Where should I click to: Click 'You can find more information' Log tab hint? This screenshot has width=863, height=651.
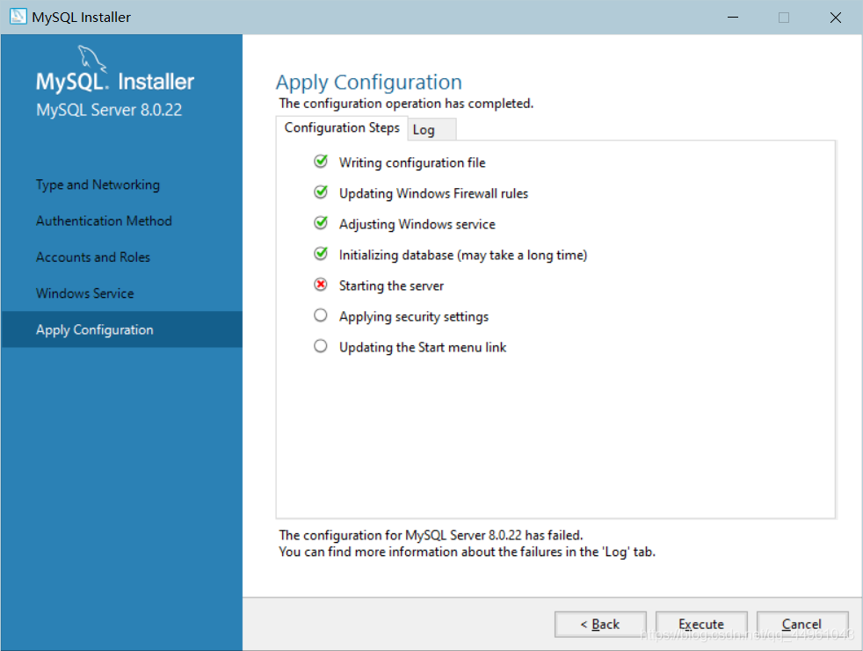pyautogui.click(x=468, y=552)
